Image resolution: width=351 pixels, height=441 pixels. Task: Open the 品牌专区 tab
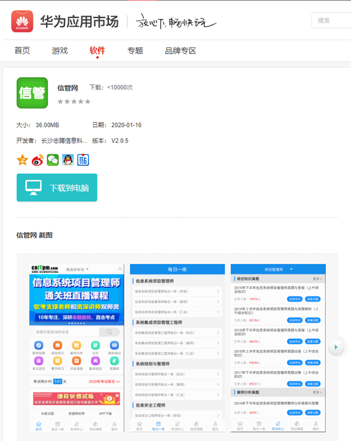(x=180, y=51)
